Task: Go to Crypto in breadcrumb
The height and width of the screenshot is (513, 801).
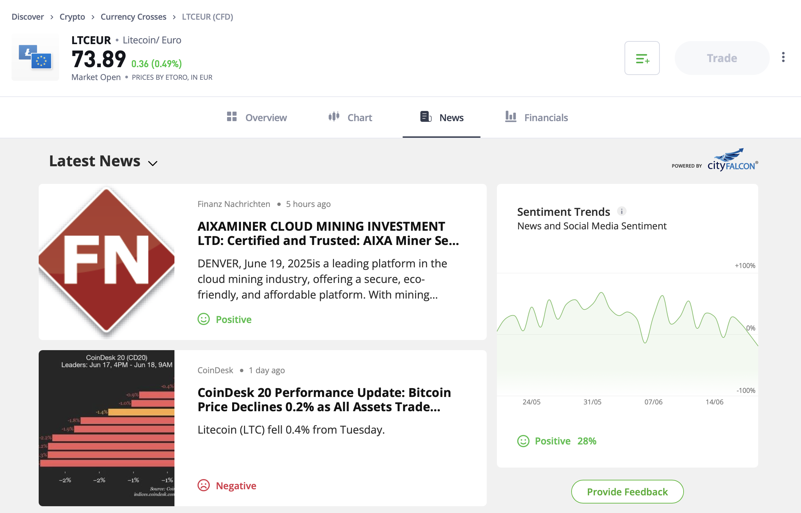Action: (72, 17)
